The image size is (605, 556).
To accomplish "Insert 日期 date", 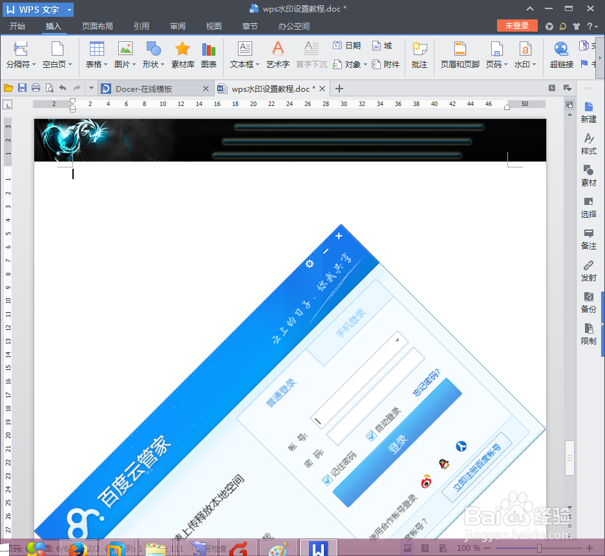I will pos(346,45).
